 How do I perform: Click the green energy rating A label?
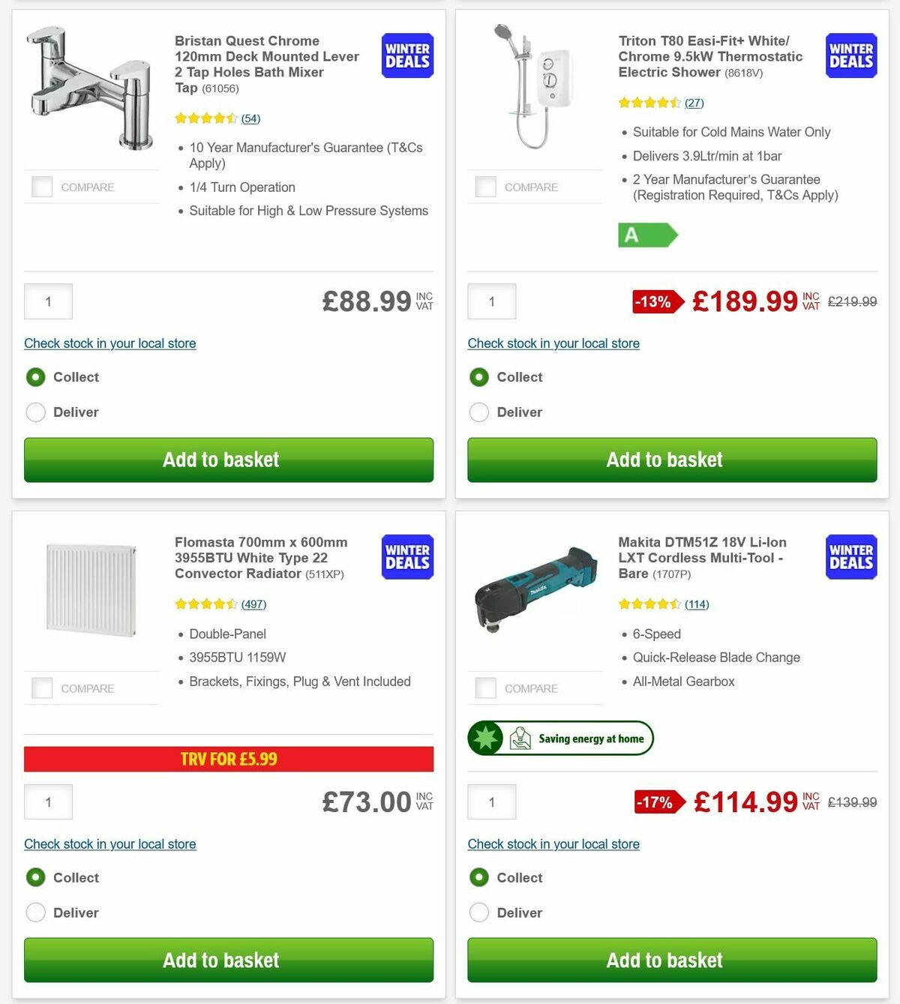click(x=648, y=236)
